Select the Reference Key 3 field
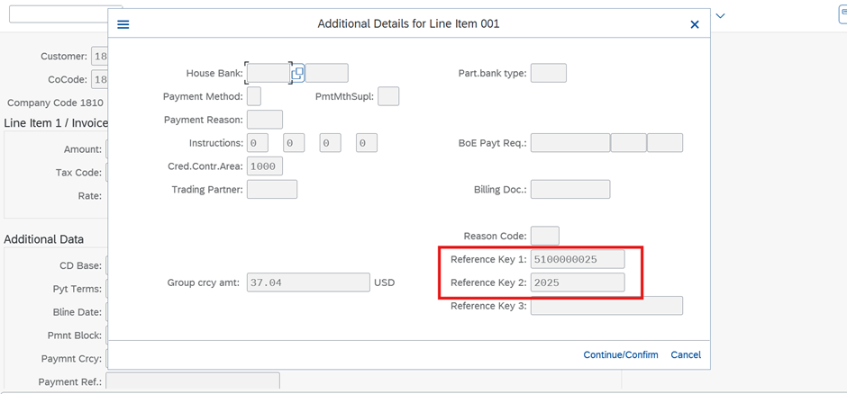This screenshot has width=847, height=394. tap(606, 306)
